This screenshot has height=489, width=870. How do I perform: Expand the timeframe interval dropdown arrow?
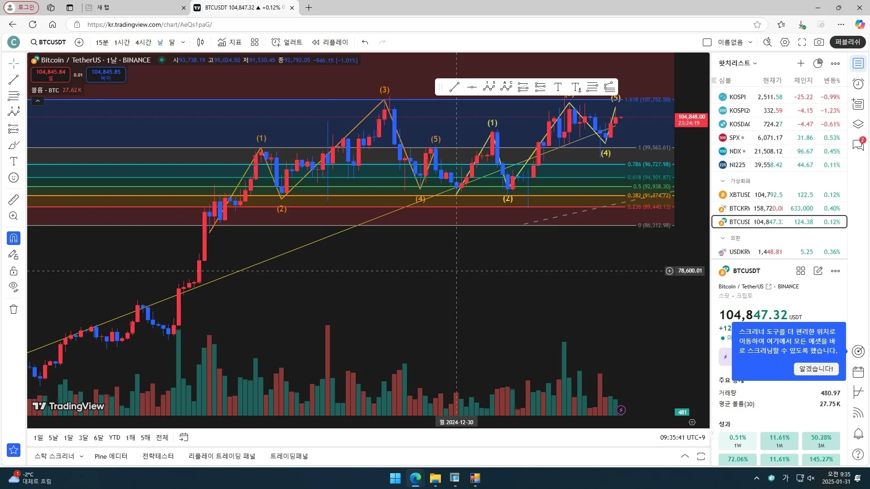183,42
